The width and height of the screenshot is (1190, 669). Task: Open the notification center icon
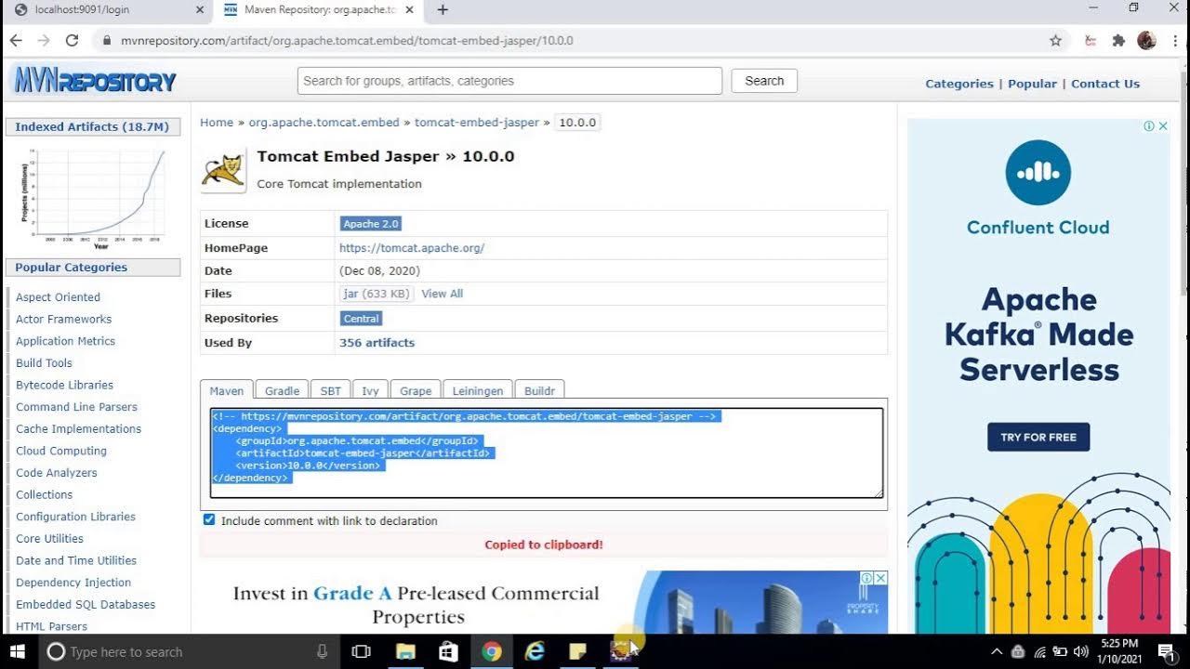[x=1166, y=651]
